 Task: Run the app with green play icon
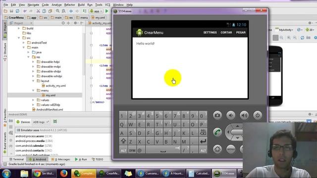click(x=107, y=11)
